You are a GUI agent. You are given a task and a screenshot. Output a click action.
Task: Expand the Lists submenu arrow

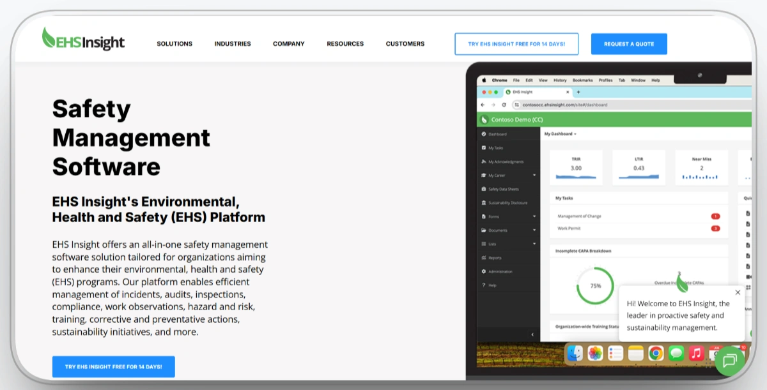coord(534,244)
